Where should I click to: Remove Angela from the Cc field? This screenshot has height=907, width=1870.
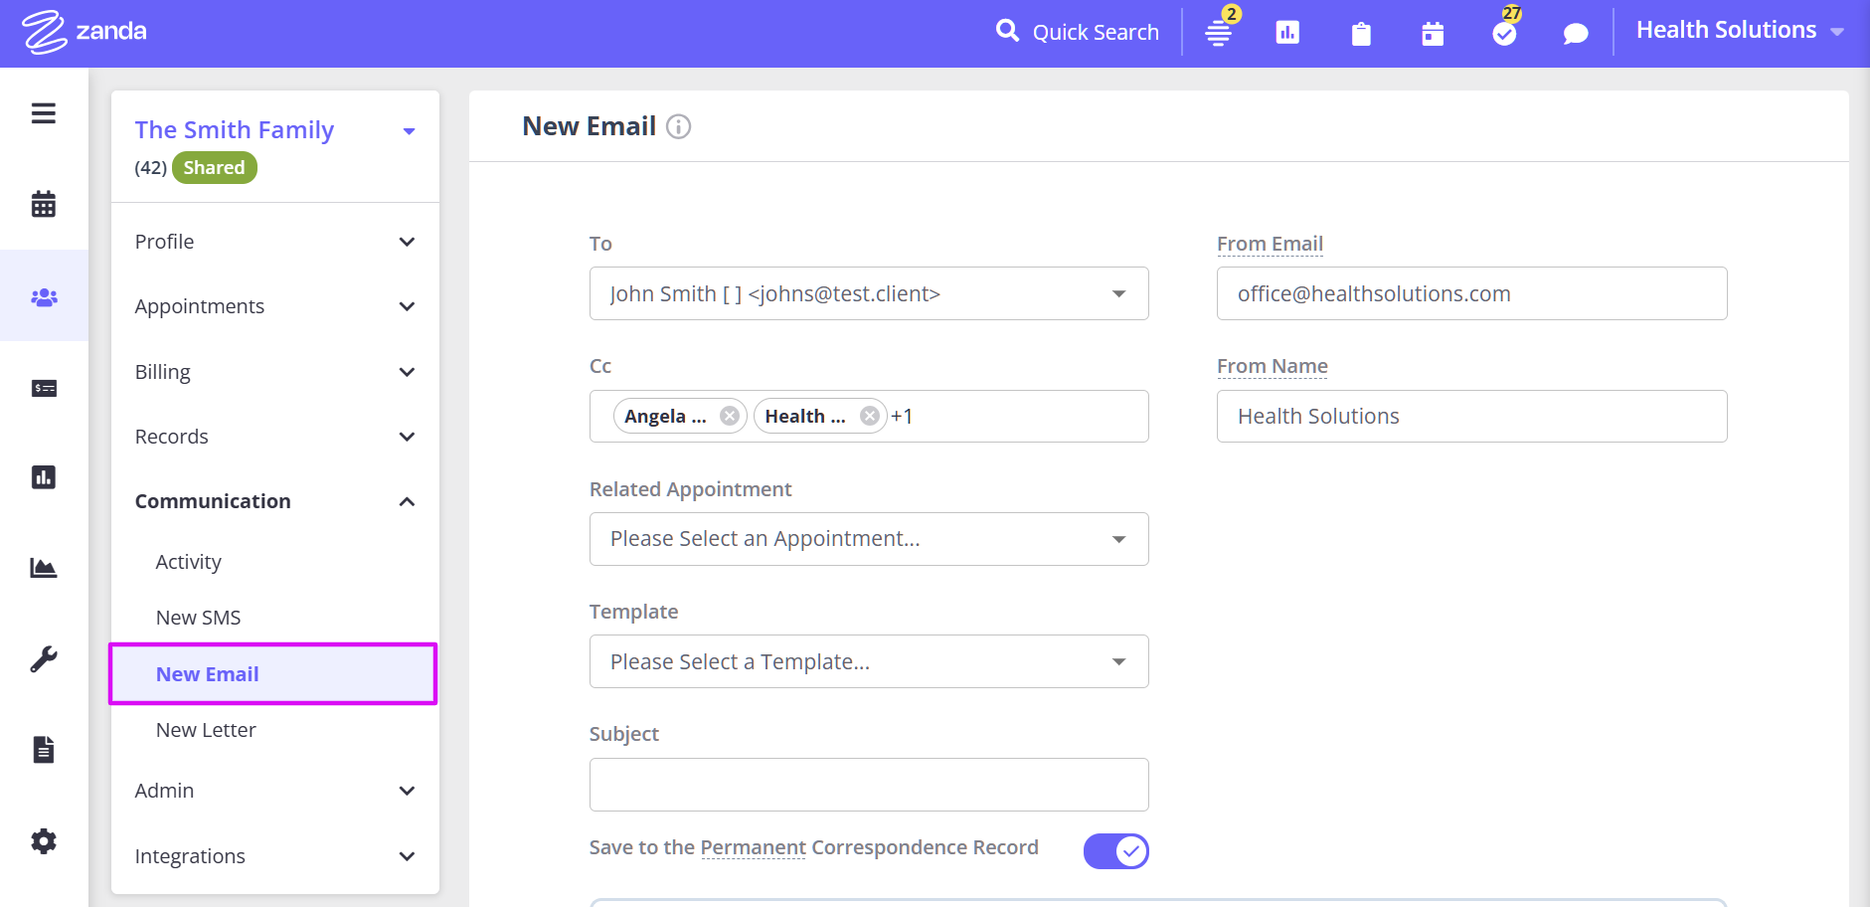coord(730,416)
